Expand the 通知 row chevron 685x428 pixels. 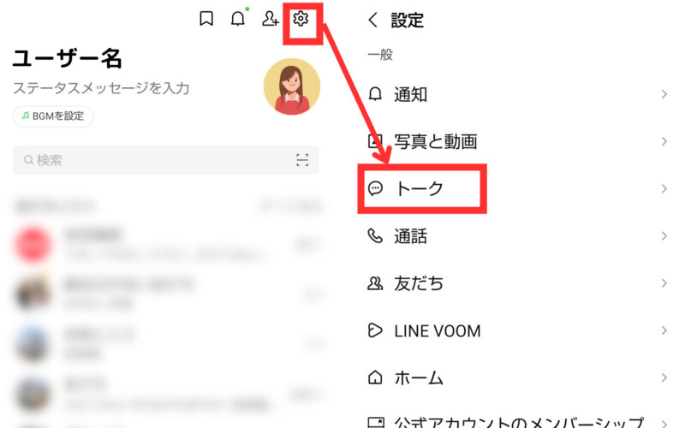coord(664,94)
